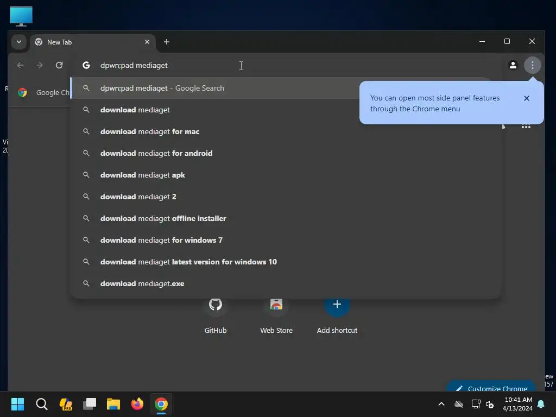Viewport: 556px width, 417px height.
Task: Open taskbar Search
Action: [x=41, y=404]
